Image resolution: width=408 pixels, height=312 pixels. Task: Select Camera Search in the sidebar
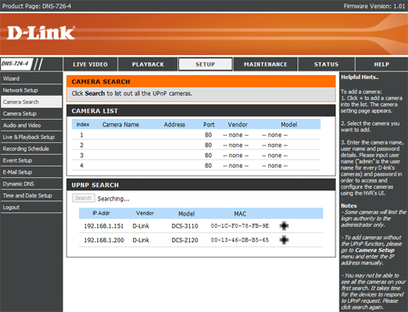[x=31, y=102]
